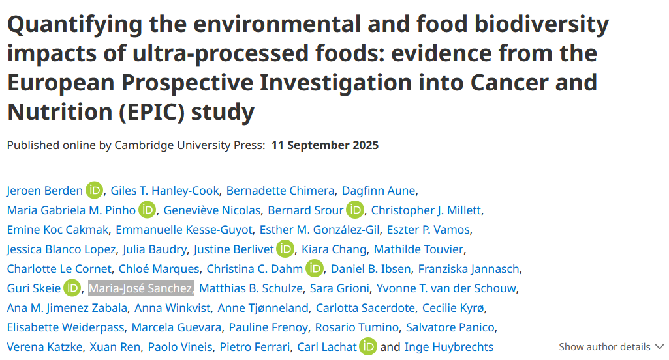Open Bernard Srour's ORCID iD icon
Viewport: 669px width, 360px height.
coord(355,210)
